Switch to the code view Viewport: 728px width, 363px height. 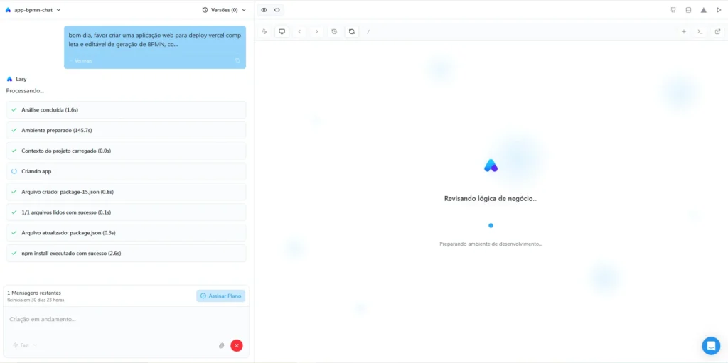point(277,10)
